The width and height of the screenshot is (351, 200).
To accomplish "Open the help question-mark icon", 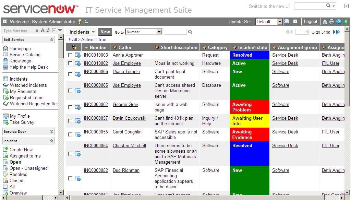I will coord(339,22).
